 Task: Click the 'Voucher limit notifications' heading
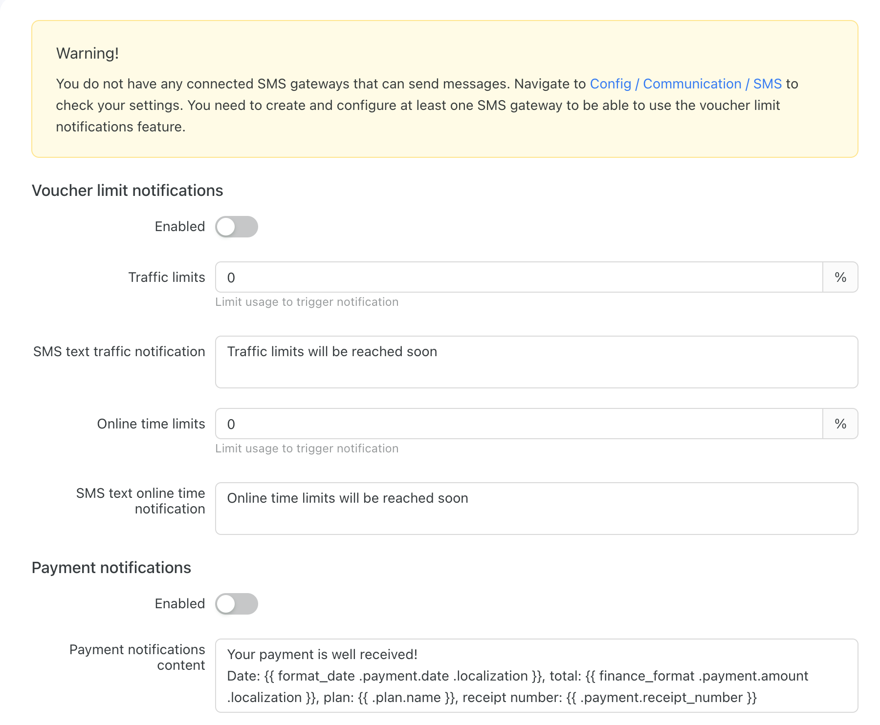pos(128,191)
